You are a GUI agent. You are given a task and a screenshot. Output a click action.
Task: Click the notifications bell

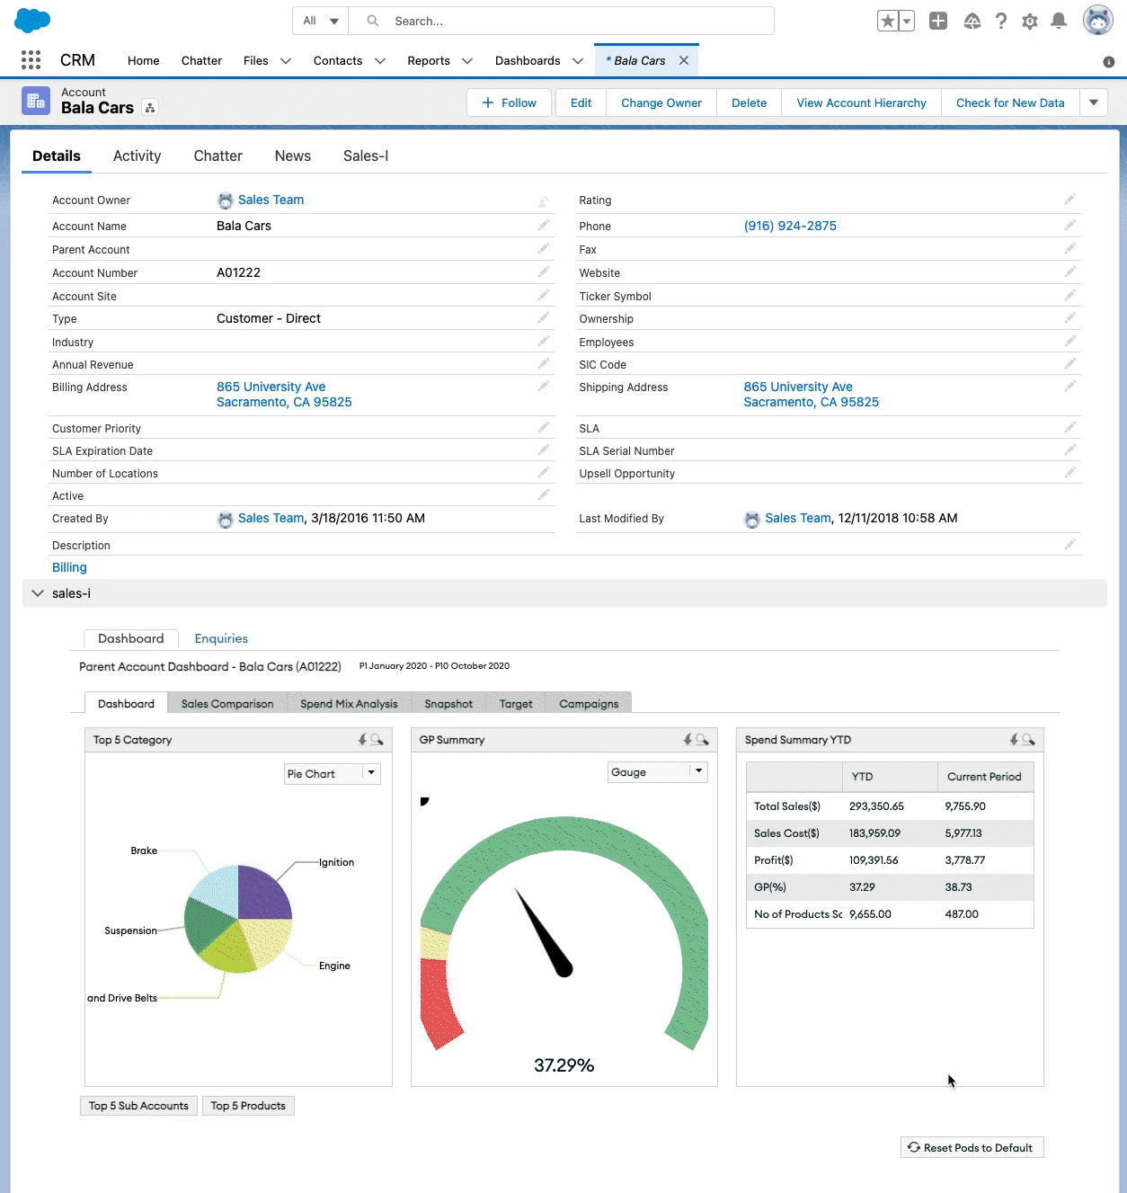pyautogui.click(x=1059, y=22)
